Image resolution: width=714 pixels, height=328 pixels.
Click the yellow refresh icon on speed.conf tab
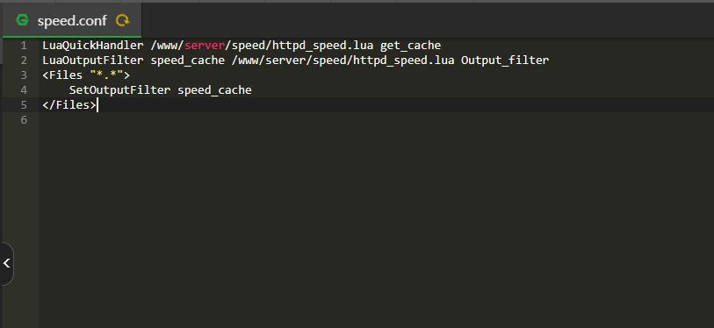coord(122,20)
